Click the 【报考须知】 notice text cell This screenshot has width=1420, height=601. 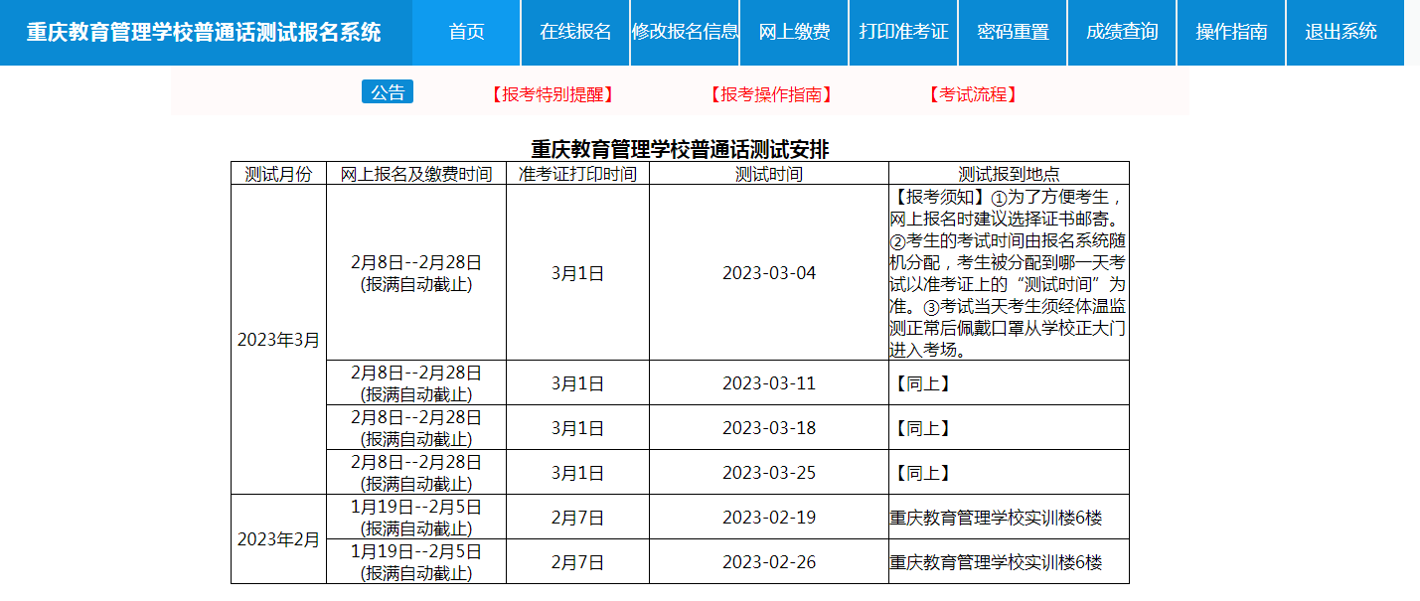(x=1009, y=273)
